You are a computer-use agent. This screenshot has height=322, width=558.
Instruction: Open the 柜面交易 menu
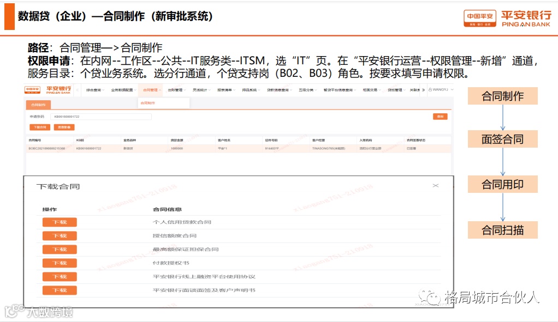point(371,90)
